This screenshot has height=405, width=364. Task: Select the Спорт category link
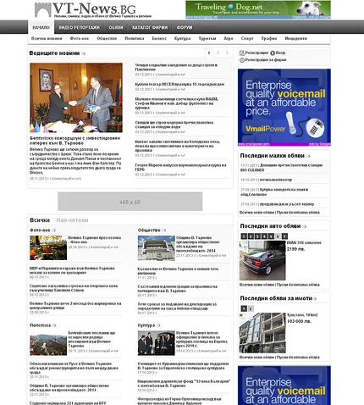tap(247, 38)
